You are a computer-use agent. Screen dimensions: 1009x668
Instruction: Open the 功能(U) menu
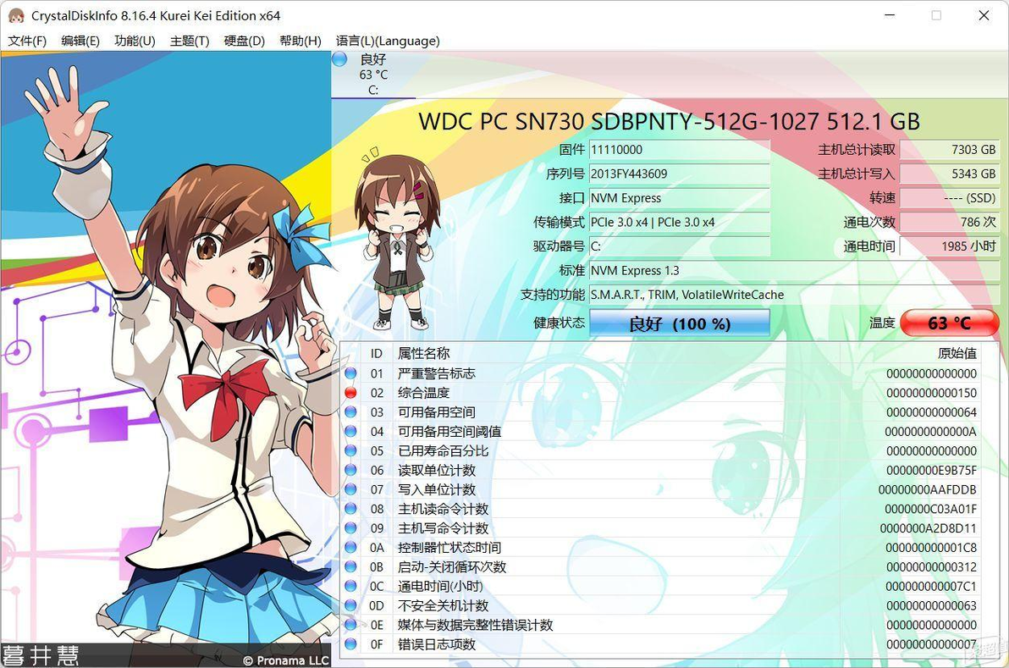pos(135,41)
